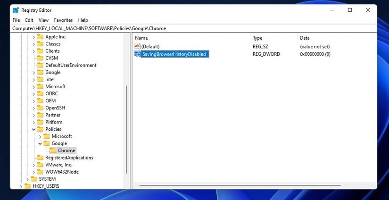Expand the Intel key

[x=34, y=80]
